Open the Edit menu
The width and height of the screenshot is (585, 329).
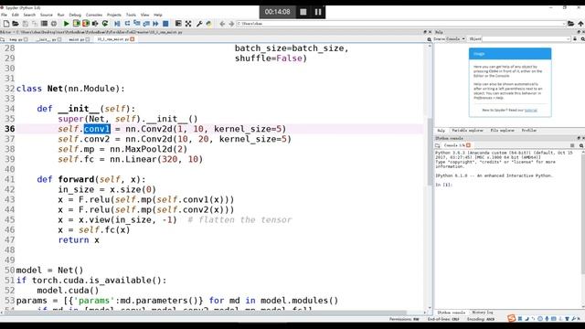(15, 15)
